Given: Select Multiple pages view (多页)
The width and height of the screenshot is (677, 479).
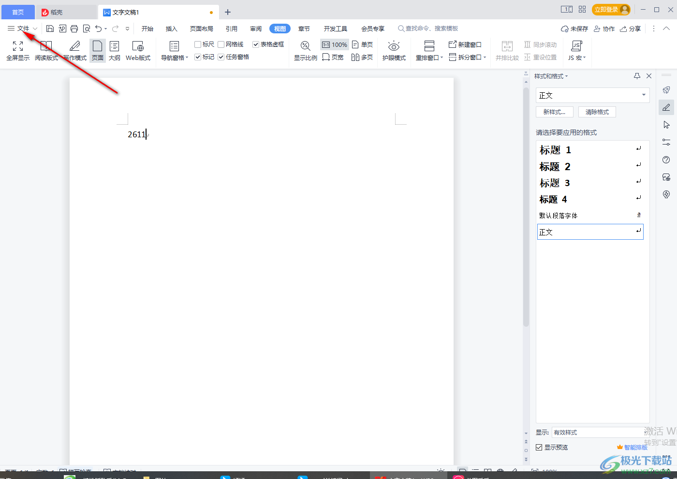Looking at the screenshot, I should 362,57.
